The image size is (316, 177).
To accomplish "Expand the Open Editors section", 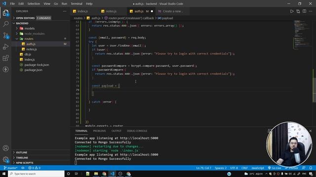I will 41,18.
